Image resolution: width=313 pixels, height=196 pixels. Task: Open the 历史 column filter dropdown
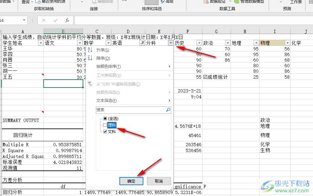(x=199, y=43)
